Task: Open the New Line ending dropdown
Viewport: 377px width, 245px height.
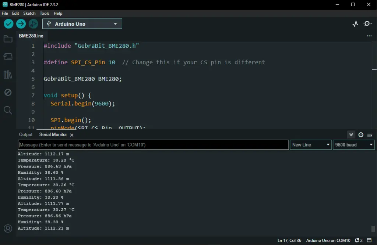Action: coord(311,145)
